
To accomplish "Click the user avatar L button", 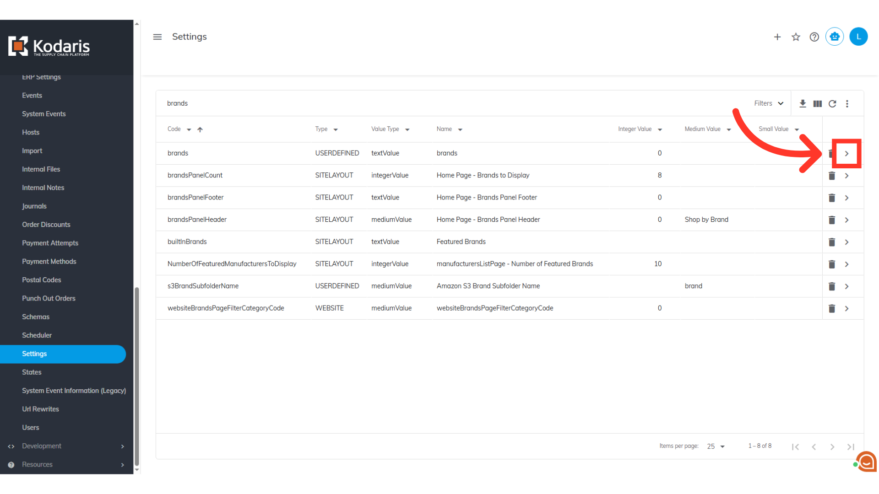I will [x=858, y=37].
